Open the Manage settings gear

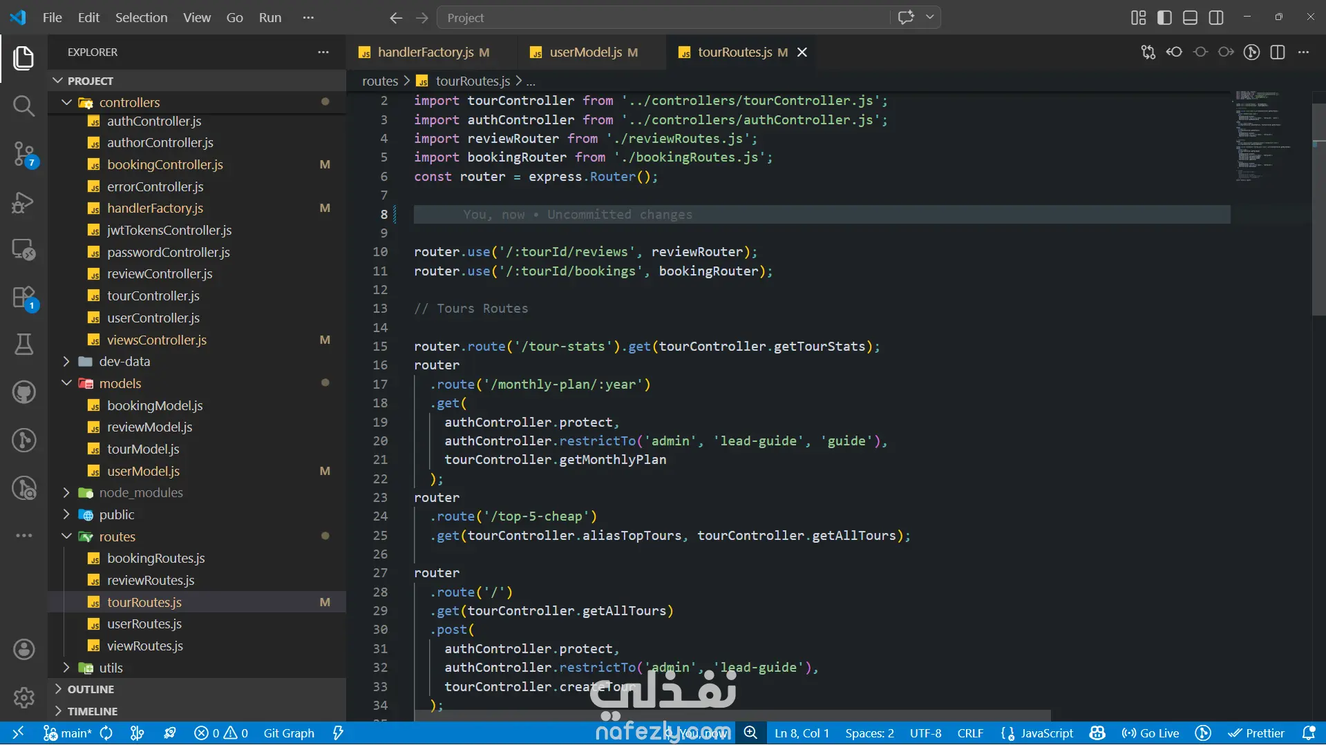pos(23,697)
